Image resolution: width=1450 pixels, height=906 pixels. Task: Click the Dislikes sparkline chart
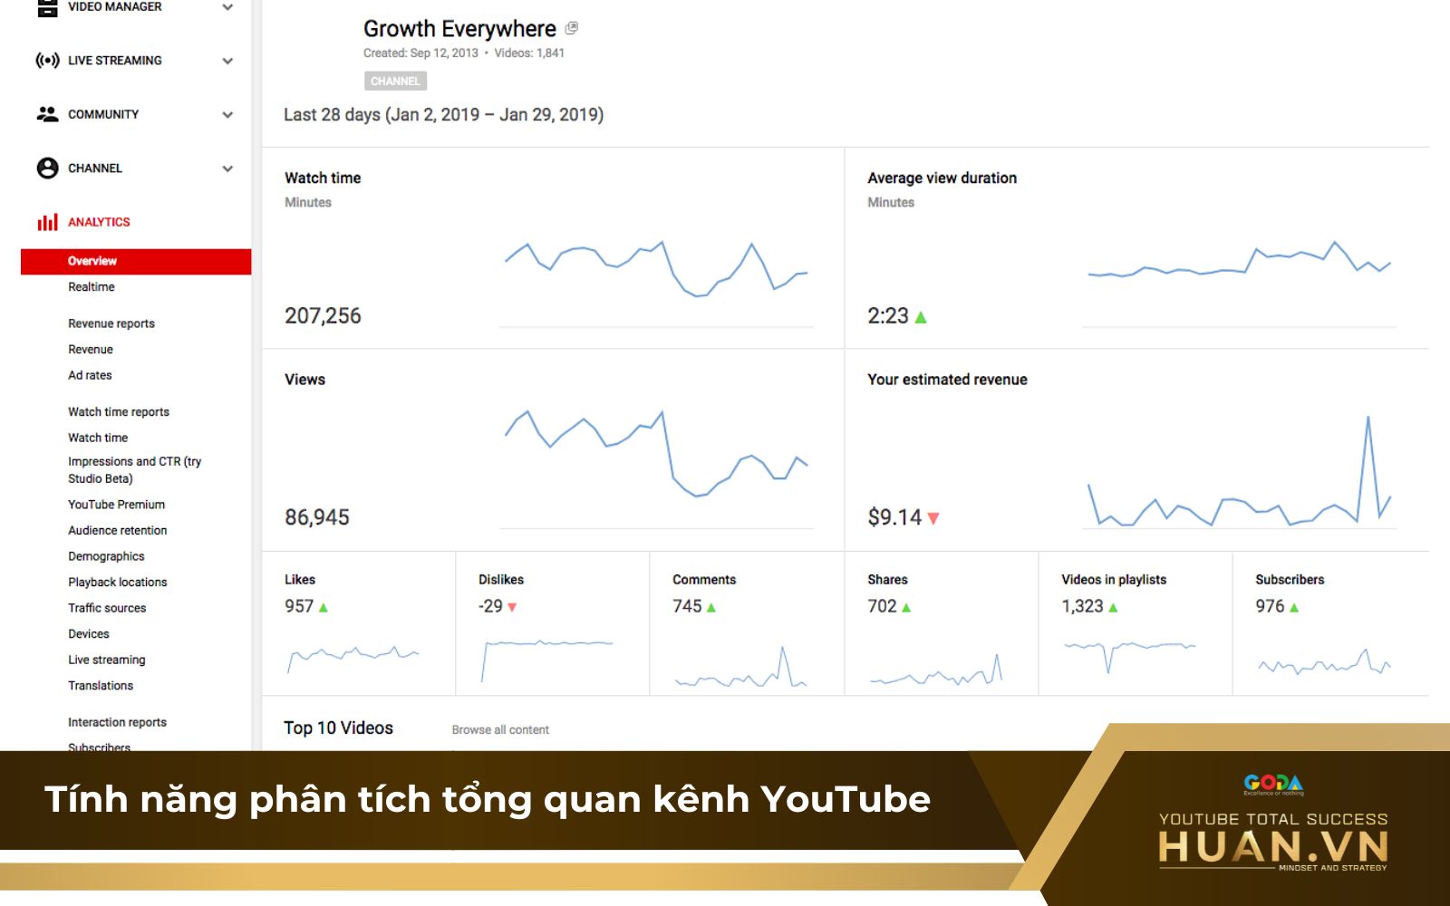point(546,661)
